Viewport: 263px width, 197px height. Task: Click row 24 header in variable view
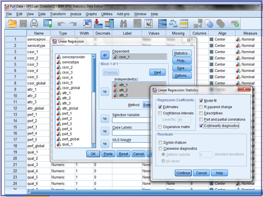15,183
